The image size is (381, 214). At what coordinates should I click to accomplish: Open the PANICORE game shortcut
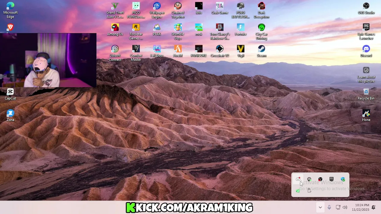tap(199, 51)
